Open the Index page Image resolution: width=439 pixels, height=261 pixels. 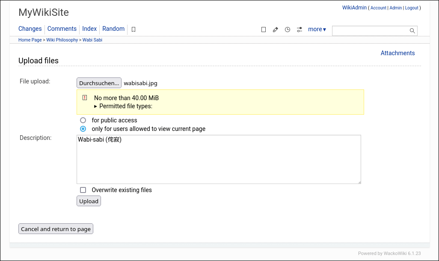pyautogui.click(x=89, y=29)
